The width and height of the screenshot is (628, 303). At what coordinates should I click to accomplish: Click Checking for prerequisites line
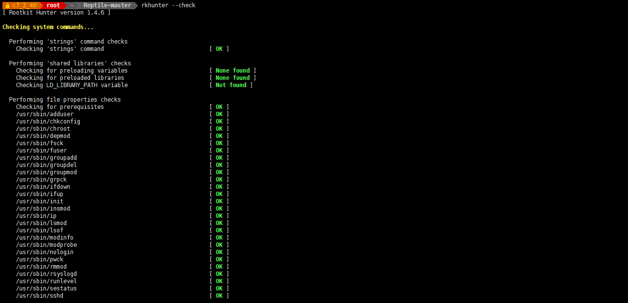(60, 107)
